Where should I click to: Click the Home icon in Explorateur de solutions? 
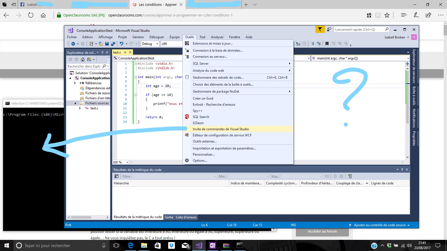point(82,59)
